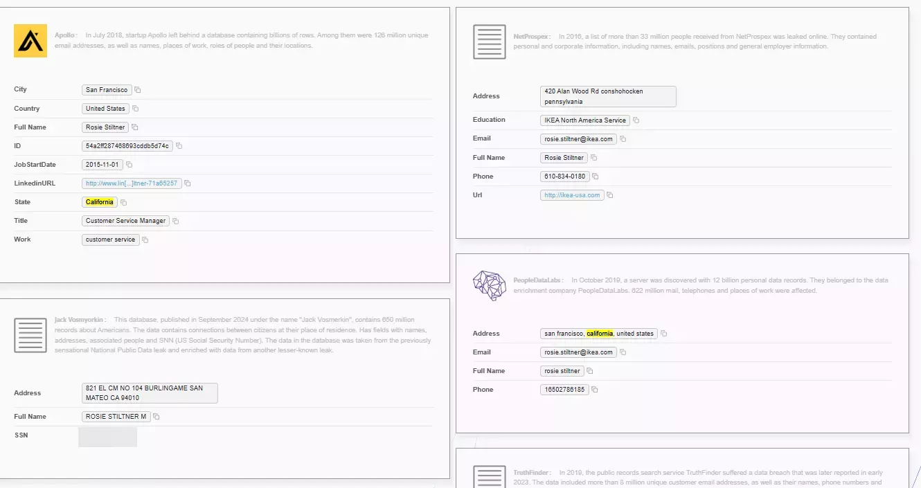The width and height of the screenshot is (921, 488).
Task: Select the 'San Francisco' City value
Action: [107, 90]
